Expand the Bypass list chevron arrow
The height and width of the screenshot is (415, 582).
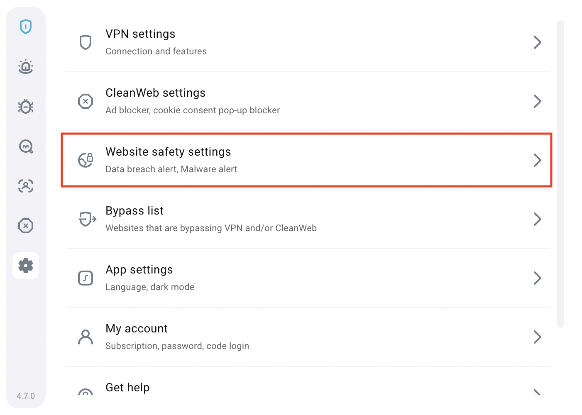coord(538,219)
